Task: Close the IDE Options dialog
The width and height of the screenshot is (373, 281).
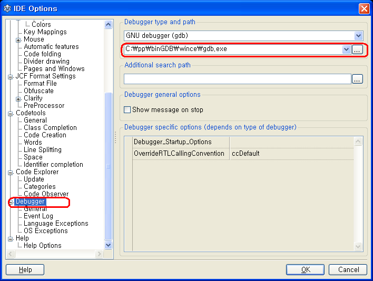Action: pyautogui.click(x=364, y=9)
